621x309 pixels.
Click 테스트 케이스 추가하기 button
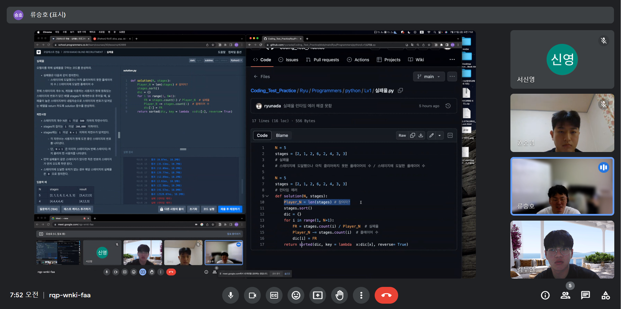(x=77, y=209)
